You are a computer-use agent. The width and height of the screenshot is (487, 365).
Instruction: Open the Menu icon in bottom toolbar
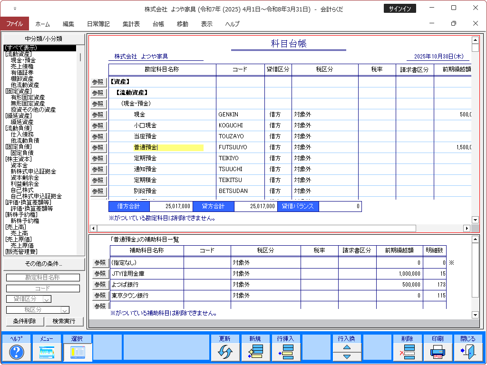(x=47, y=352)
